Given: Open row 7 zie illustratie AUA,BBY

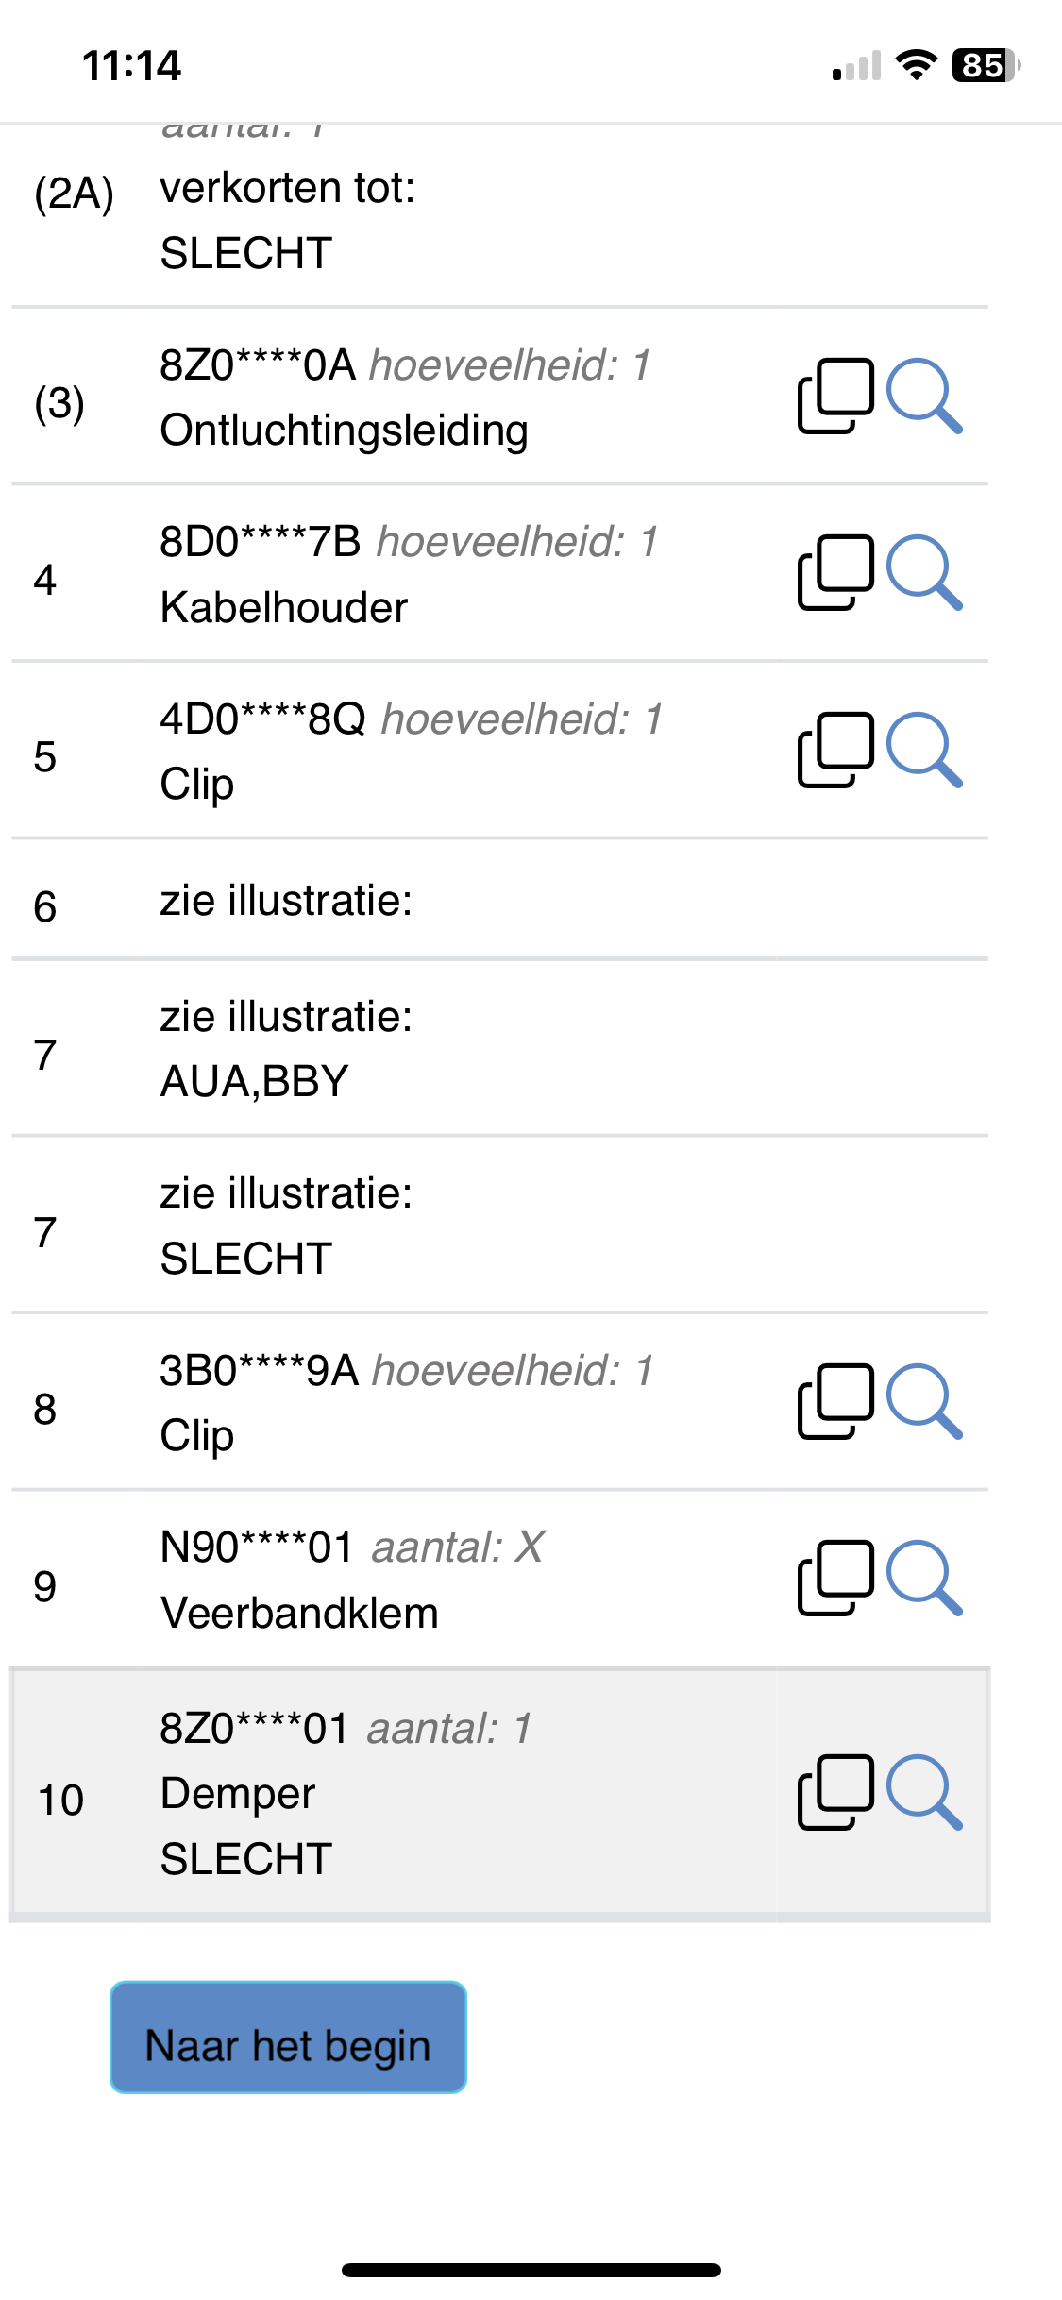Looking at the screenshot, I should (499, 1048).
